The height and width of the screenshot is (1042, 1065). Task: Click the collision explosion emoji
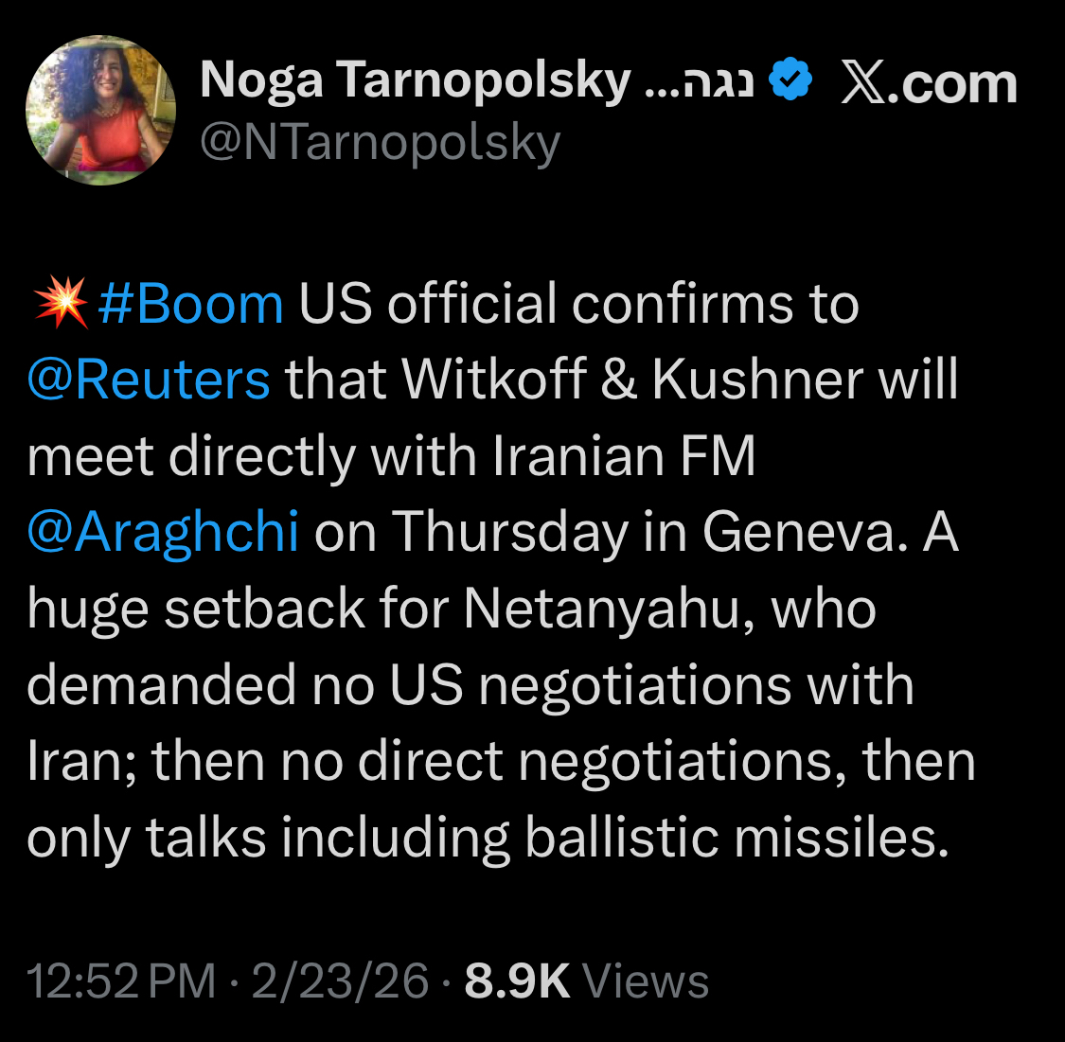(60, 305)
